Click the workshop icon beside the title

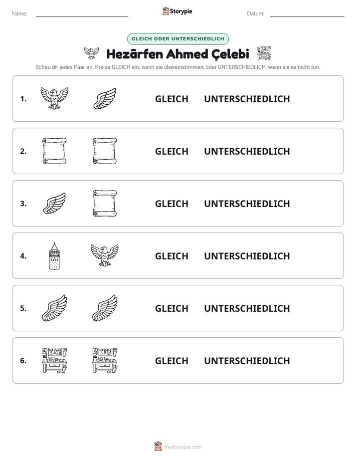point(264,53)
